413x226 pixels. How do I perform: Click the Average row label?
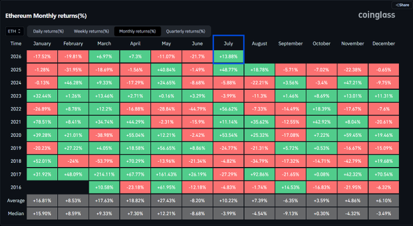[16, 200]
